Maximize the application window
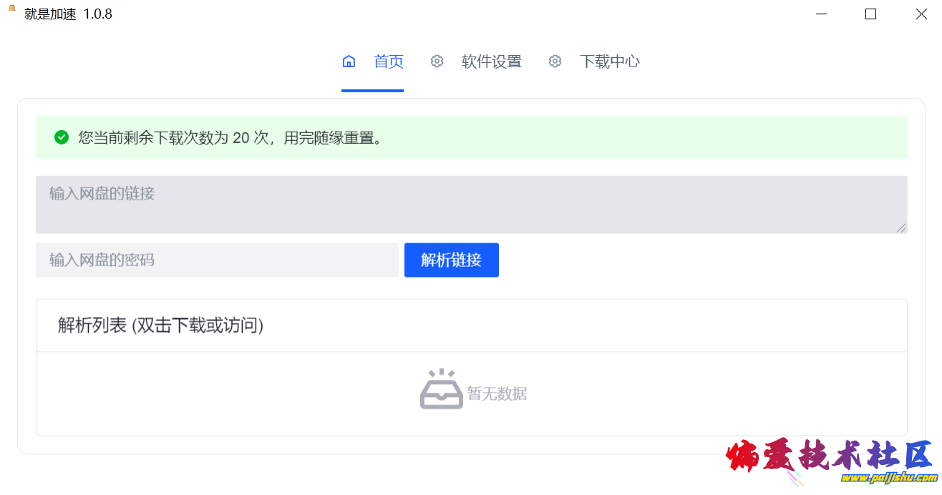The width and height of the screenshot is (942, 495). [x=870, y=14]
